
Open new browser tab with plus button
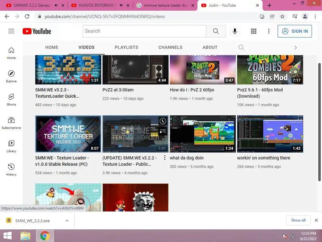pos(269,6)
